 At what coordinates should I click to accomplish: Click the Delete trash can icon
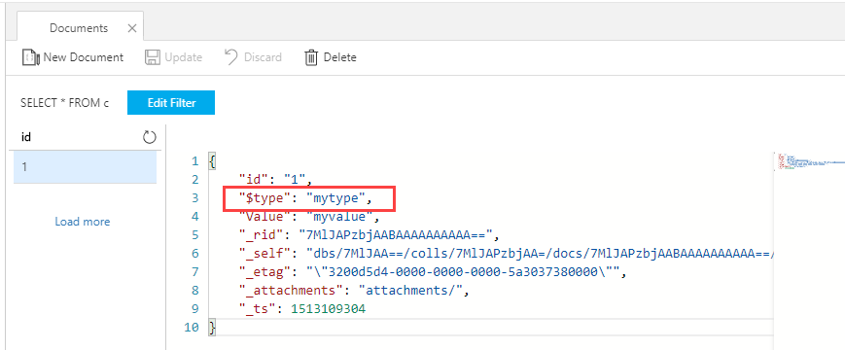click(x=311, y=57)
